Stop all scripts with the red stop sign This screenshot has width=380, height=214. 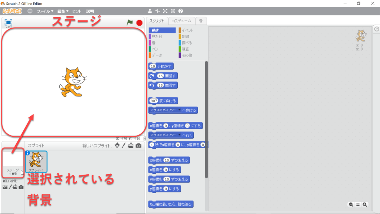(140, 23)
